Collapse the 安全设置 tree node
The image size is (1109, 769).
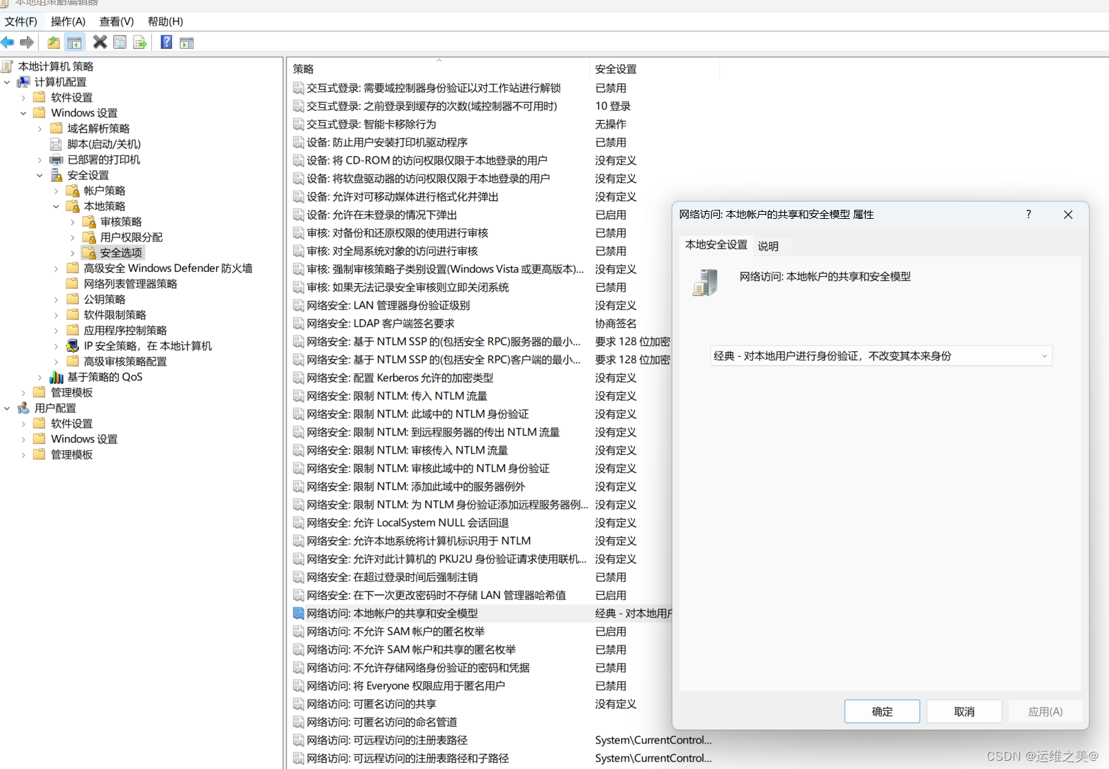(x=40, y=175)
